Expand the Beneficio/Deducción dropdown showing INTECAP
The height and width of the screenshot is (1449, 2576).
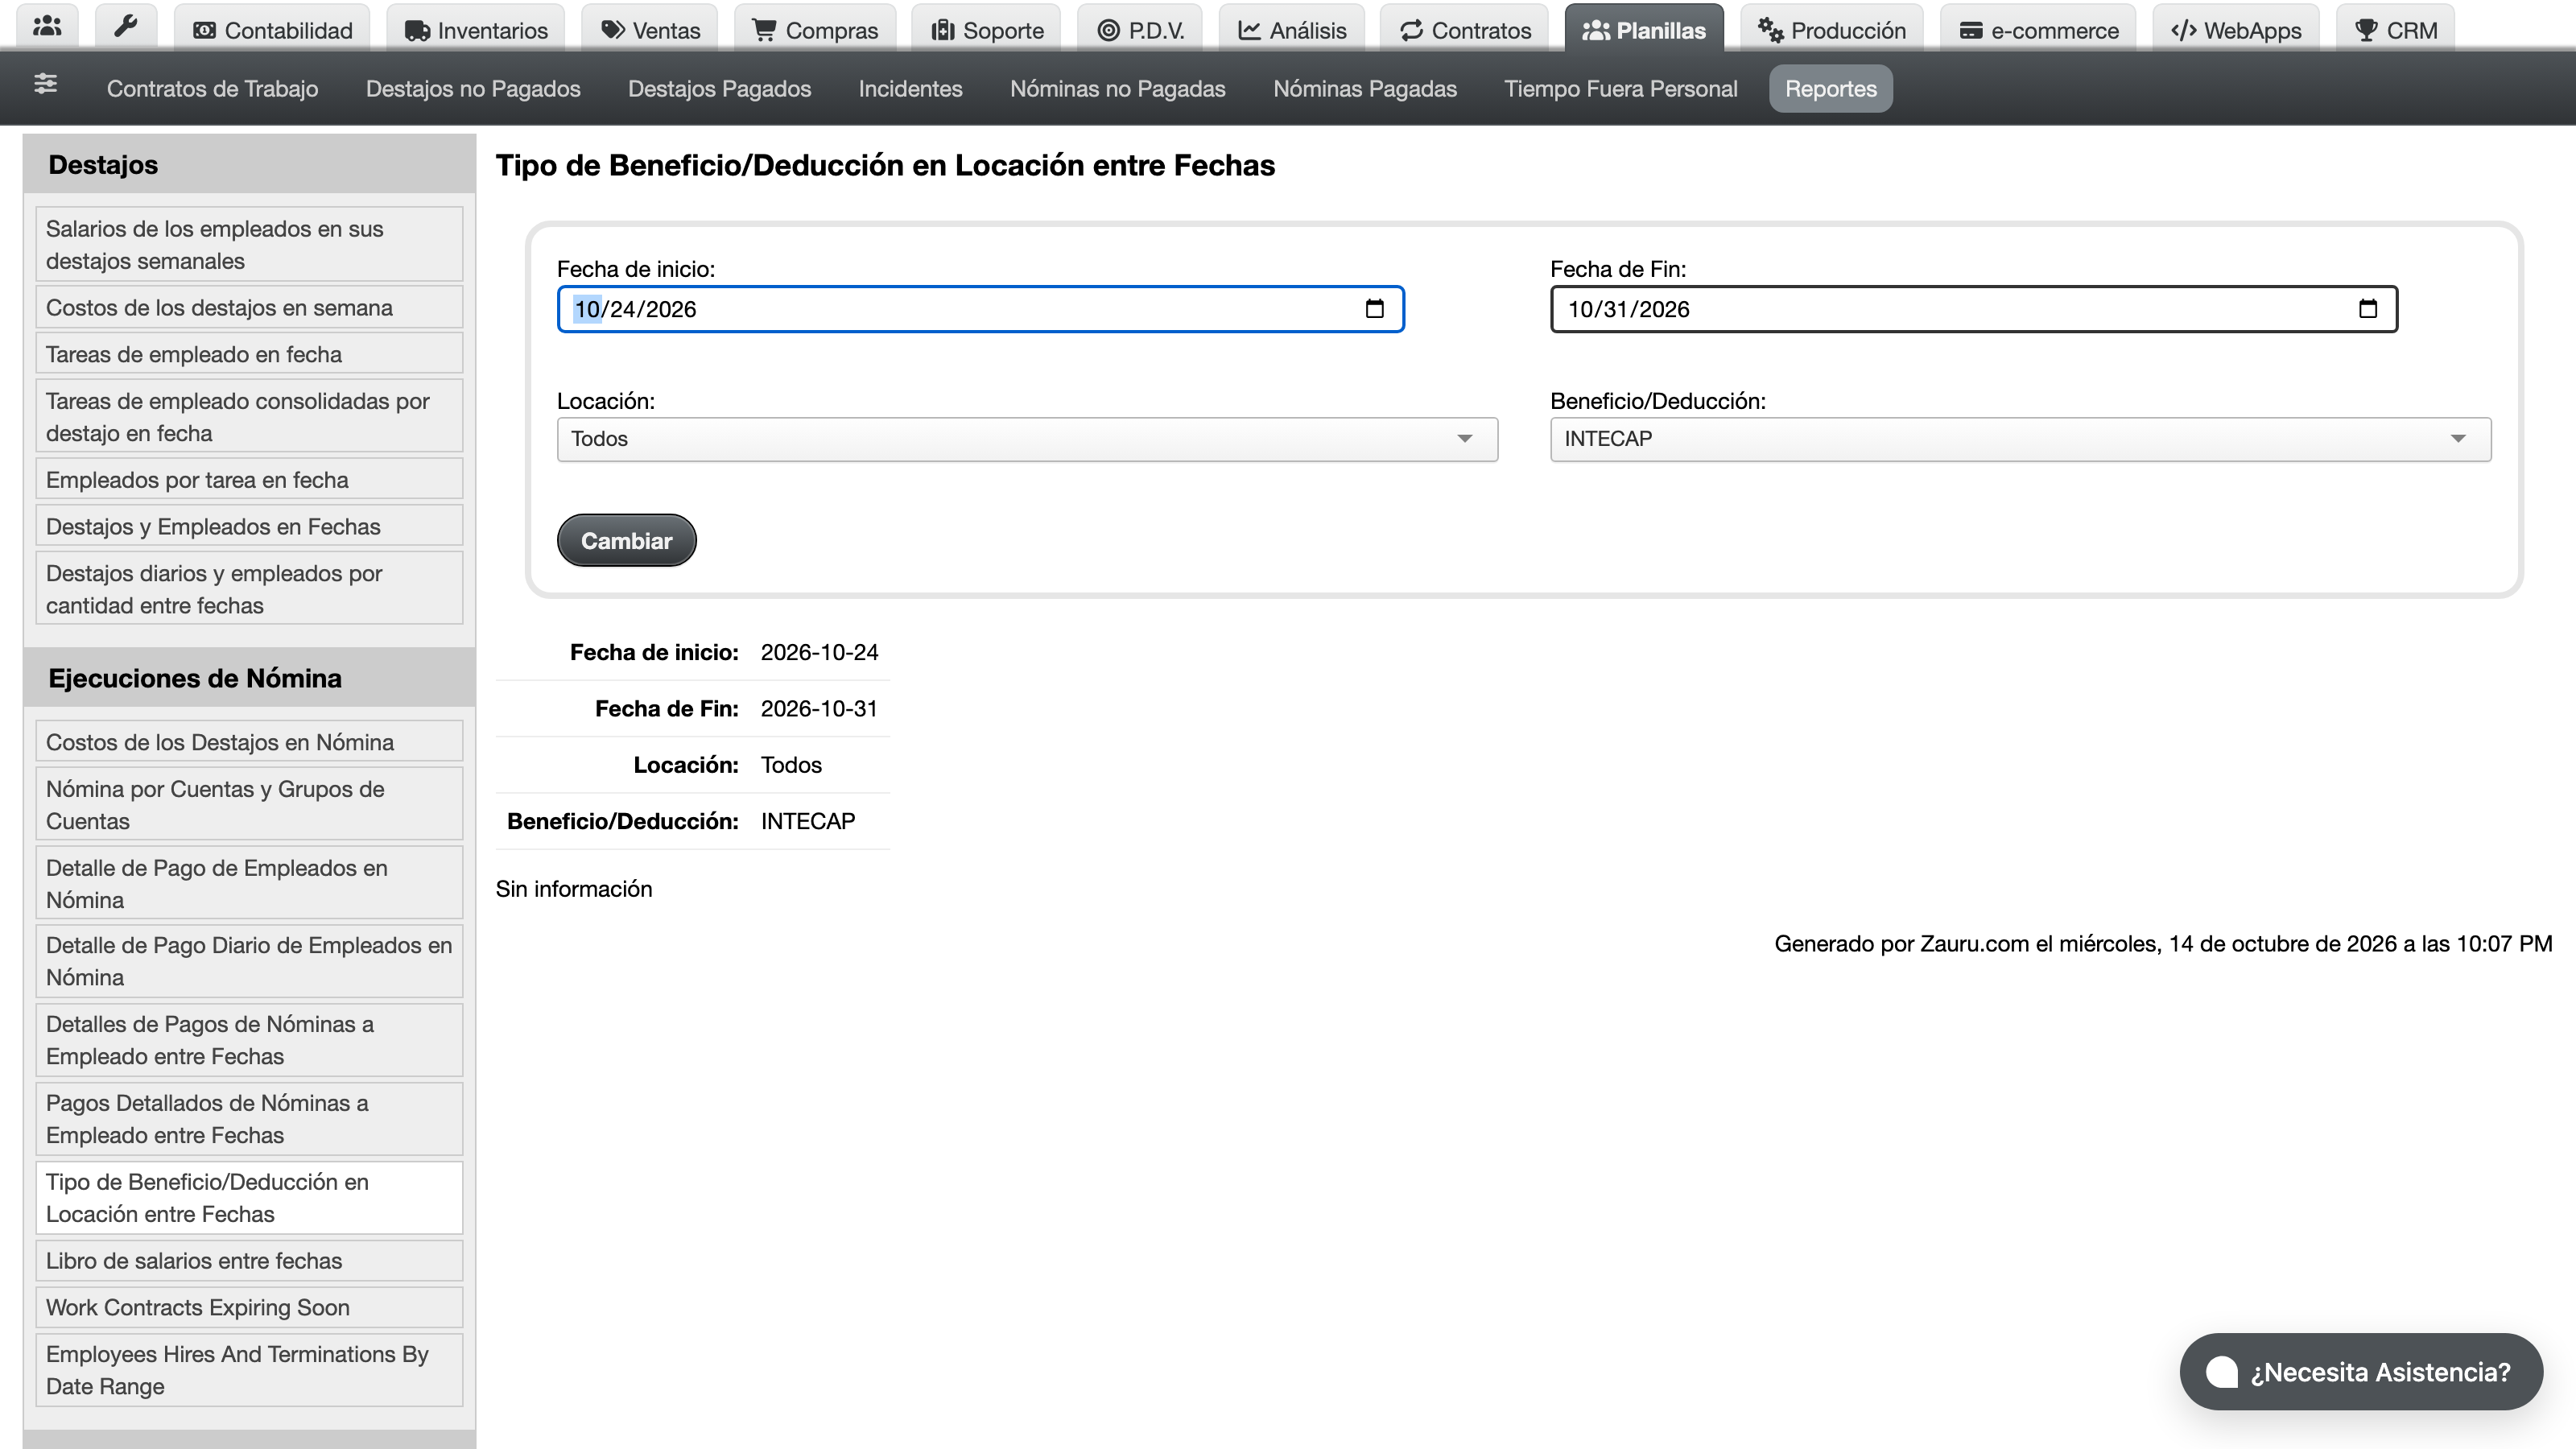[x=2020, y=439]
